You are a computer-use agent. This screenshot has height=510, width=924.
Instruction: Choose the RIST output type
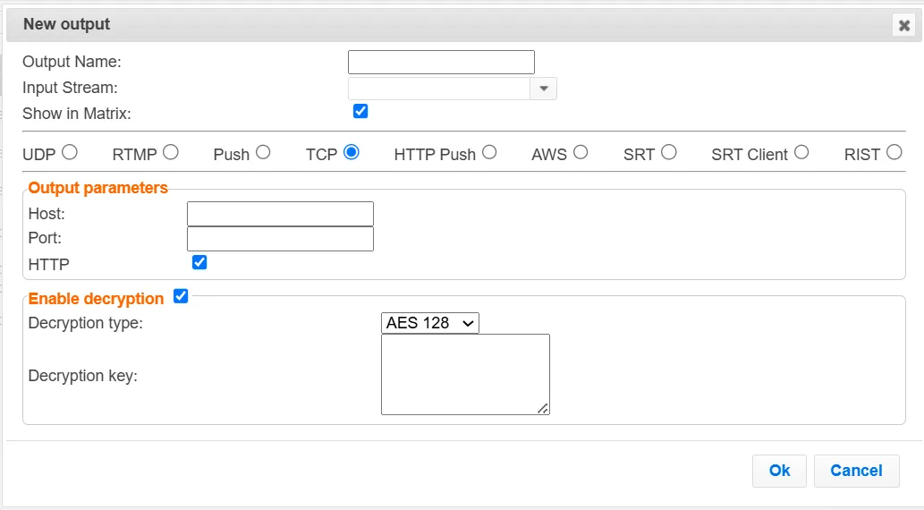[x=894, y=153]
